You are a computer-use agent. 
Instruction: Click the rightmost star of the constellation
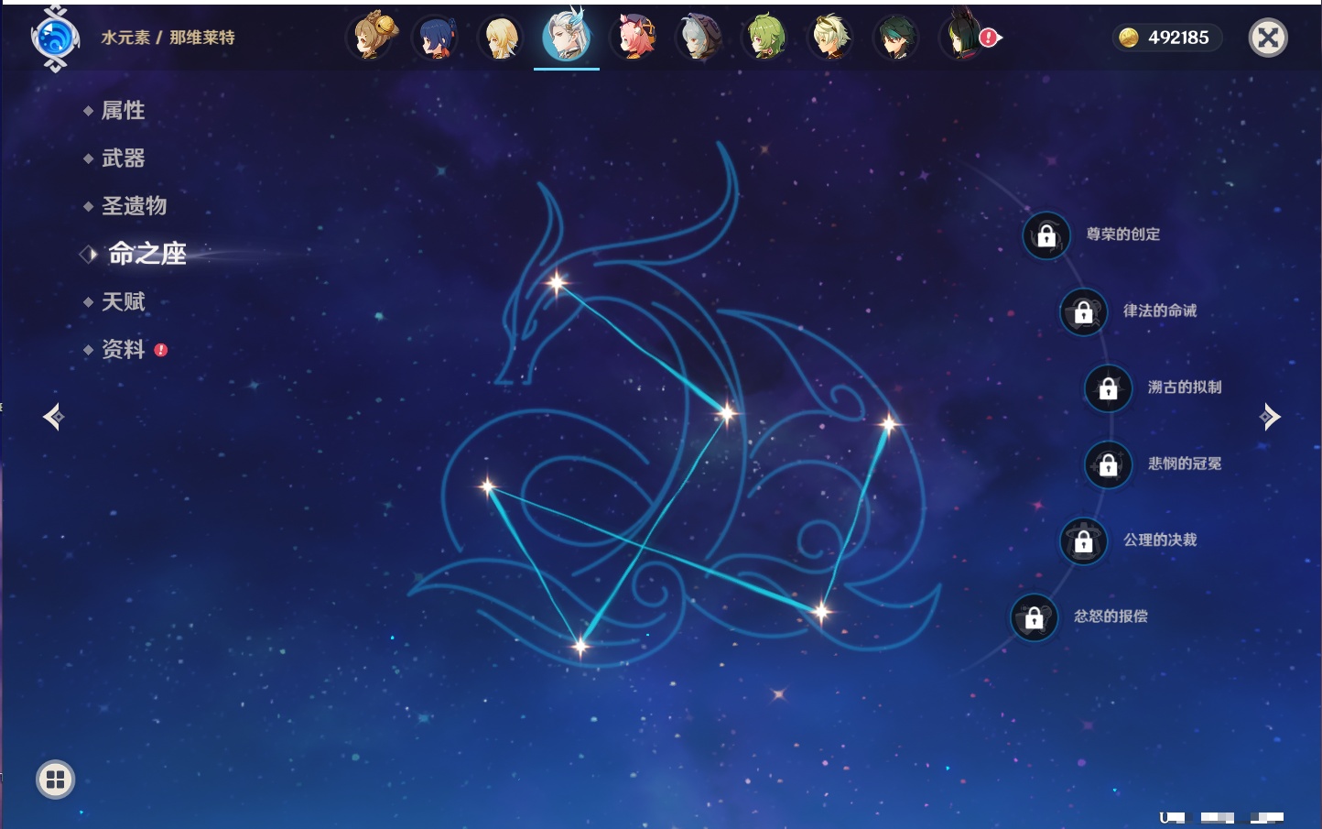coord(888,424)
